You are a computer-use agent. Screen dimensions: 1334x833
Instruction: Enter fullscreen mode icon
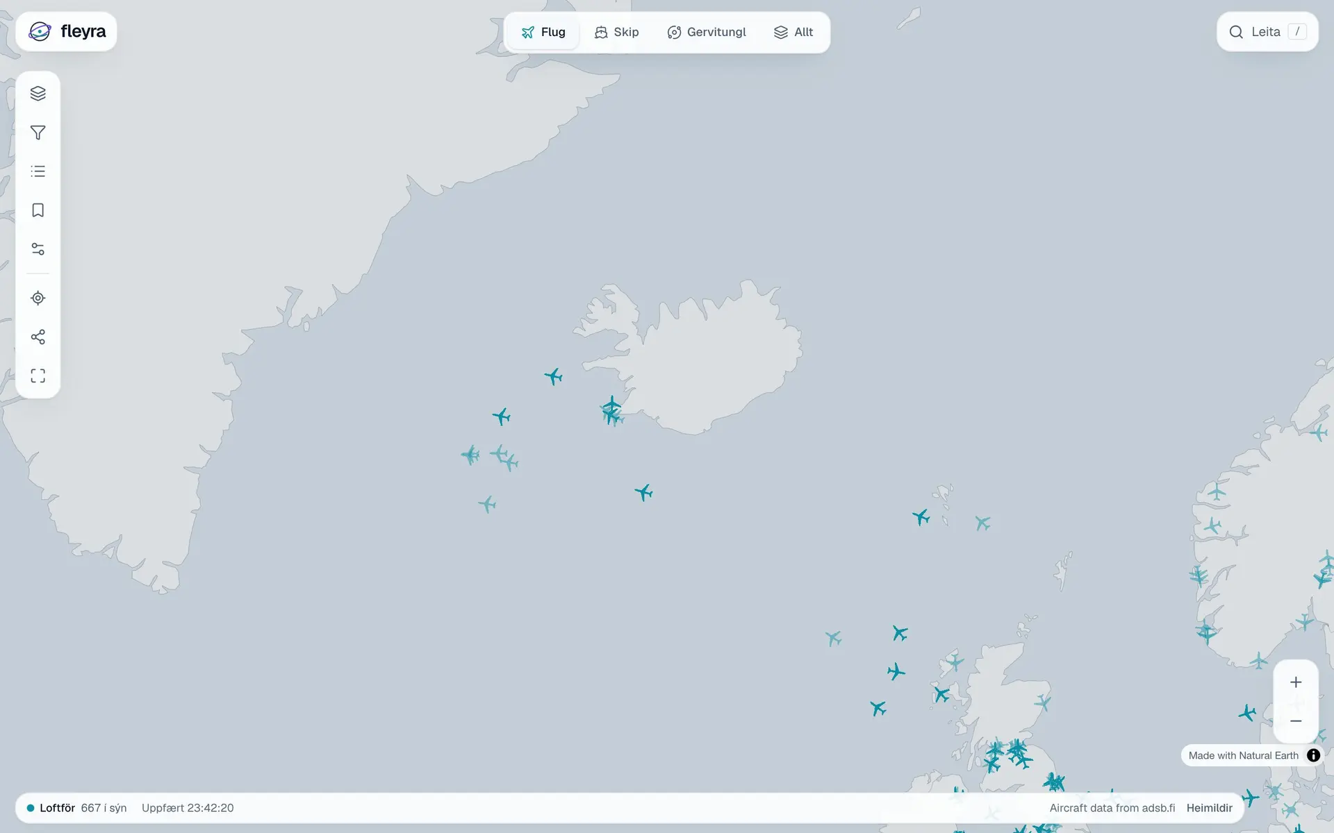coord(38,376)
